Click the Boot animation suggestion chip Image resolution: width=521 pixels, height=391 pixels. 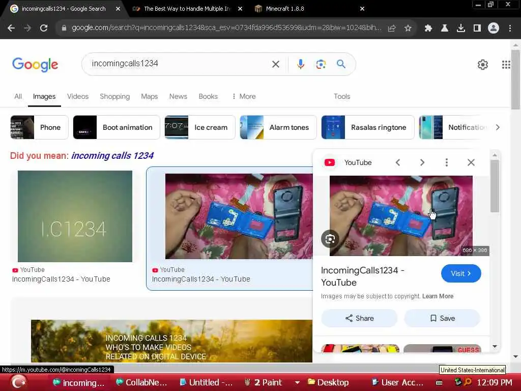[x=117, y=127]
